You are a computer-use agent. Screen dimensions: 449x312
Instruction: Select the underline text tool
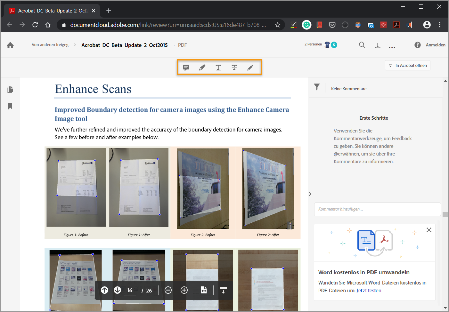(218, 68)
